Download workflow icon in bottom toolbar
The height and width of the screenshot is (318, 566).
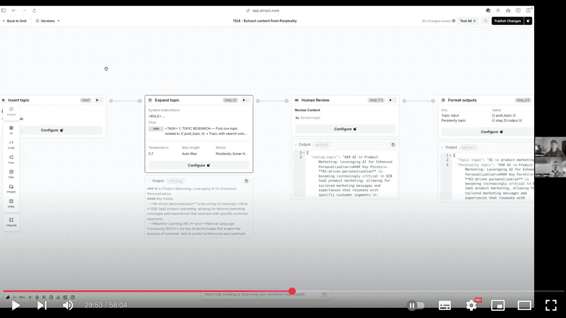[58, 297]
